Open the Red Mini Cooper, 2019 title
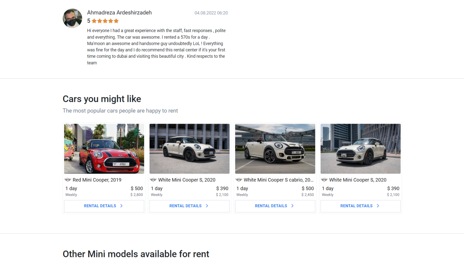The image size is (464, 264). pyautogui.click(x=97, y=180)
